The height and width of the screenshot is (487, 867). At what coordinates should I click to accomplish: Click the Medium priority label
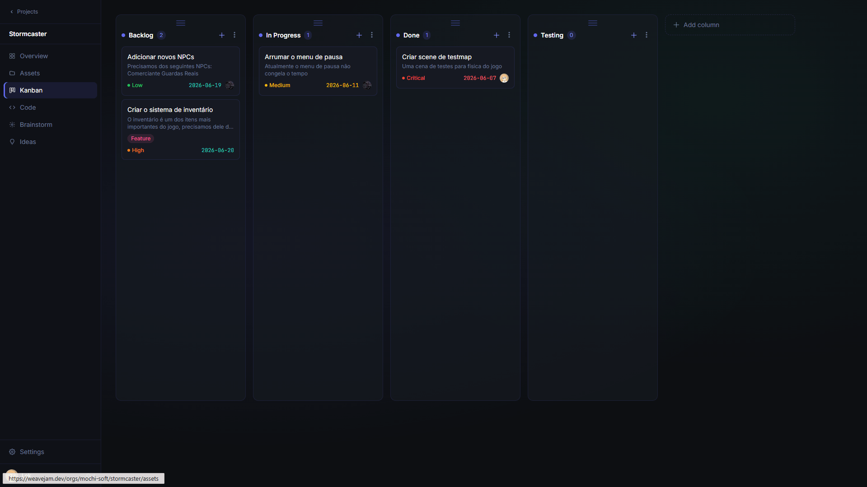click(x=277, y=85)
